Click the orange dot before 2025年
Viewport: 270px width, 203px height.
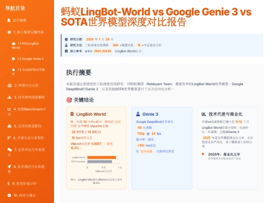203,154
